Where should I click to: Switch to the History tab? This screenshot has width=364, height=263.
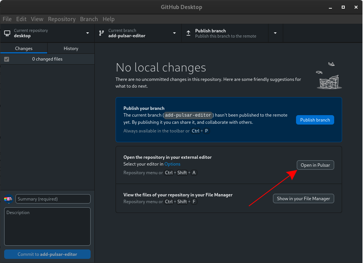click(71, 48)
